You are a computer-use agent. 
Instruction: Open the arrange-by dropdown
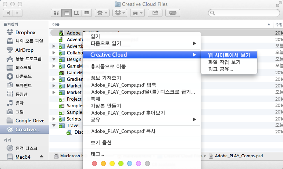137,13
